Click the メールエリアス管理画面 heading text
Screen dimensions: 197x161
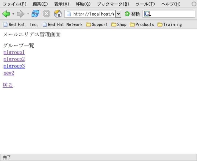click(x=32, y=34)
